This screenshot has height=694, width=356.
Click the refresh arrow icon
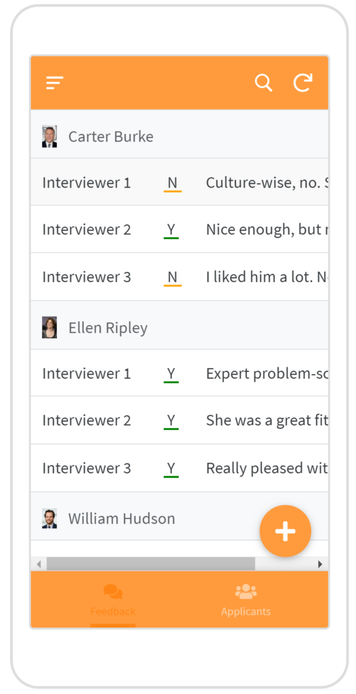point(303,83)
